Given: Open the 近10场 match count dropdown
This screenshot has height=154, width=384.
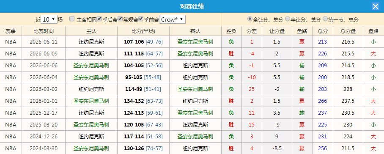Looking at the screenshot, I should [49, 19].
